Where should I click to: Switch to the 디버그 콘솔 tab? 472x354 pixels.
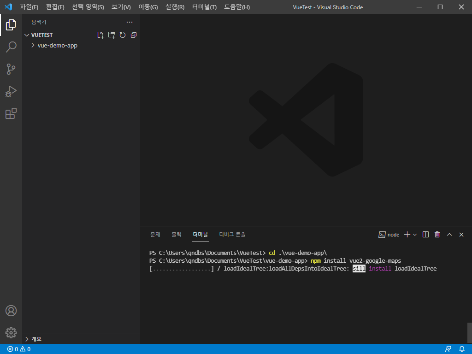point(232,235)
